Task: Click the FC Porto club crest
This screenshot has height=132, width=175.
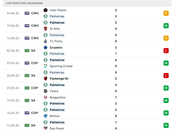Action: point(46,41)
